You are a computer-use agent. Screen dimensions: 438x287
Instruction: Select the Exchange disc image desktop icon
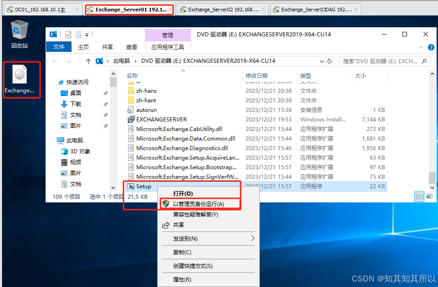coord(20,80)
